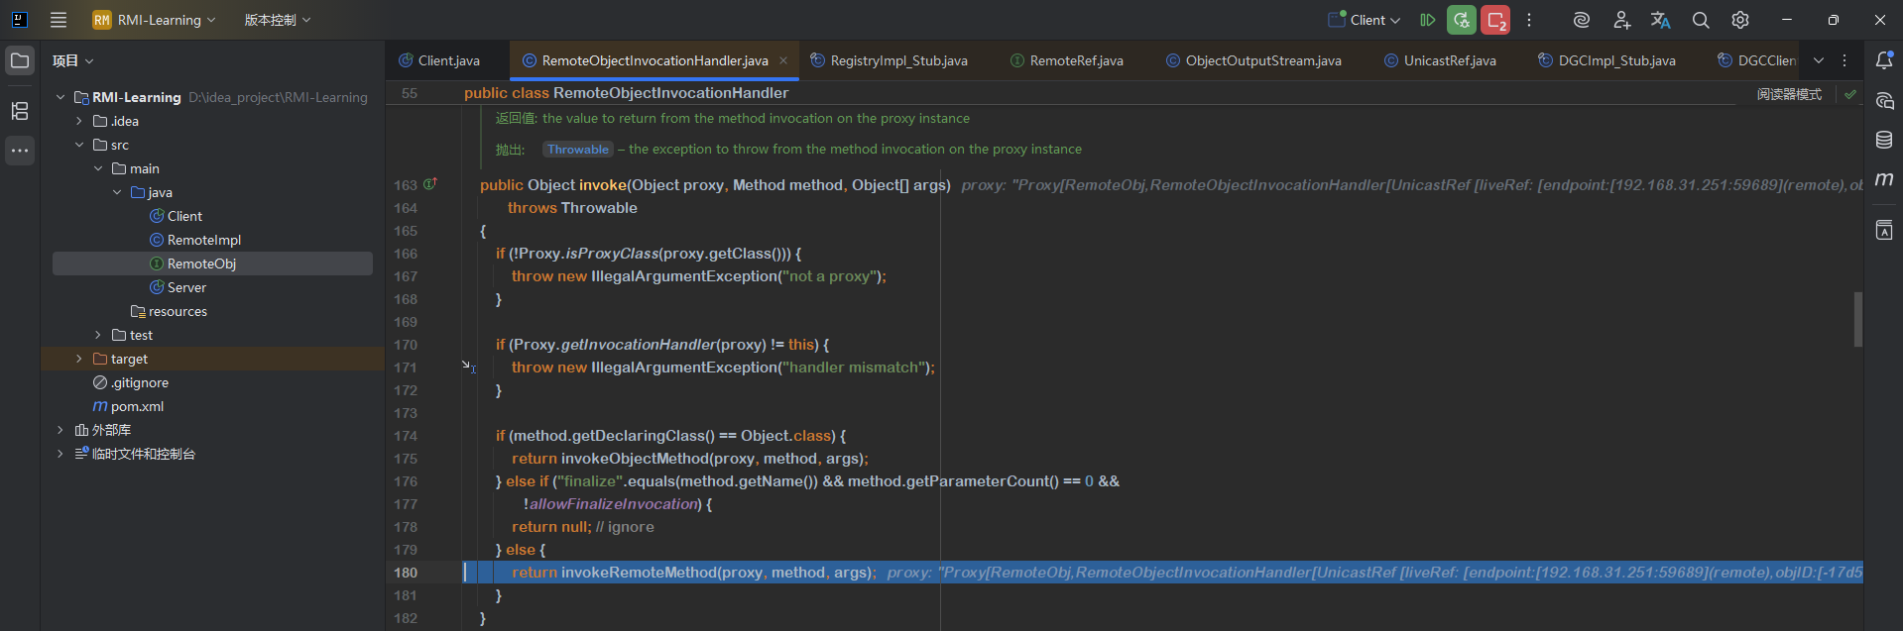The height and width of the screenshot is (631, 1903).
Task: Switch to the UnicastRef.java tab
Action: click(x=1449, y=60)
